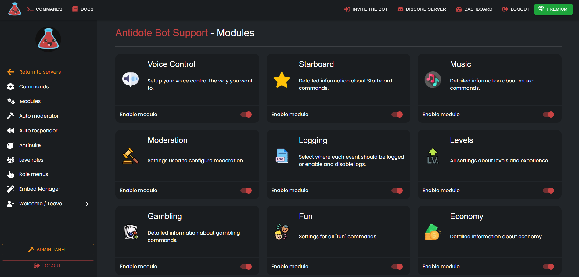Viewport: 579px width, 277px height.
Task: Click the Voice Control card heading
Action: tap(171, 64)
